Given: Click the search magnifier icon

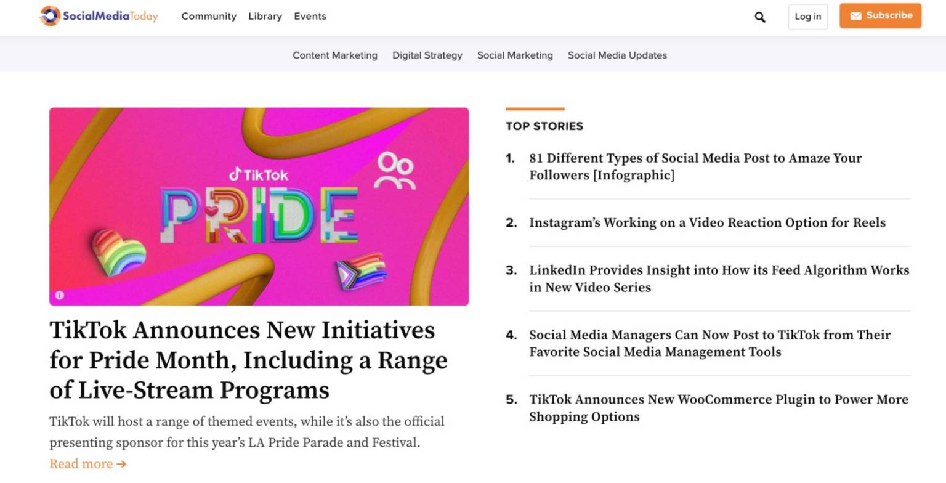Looking at the screenshot, I should click(x=759, y=17).
